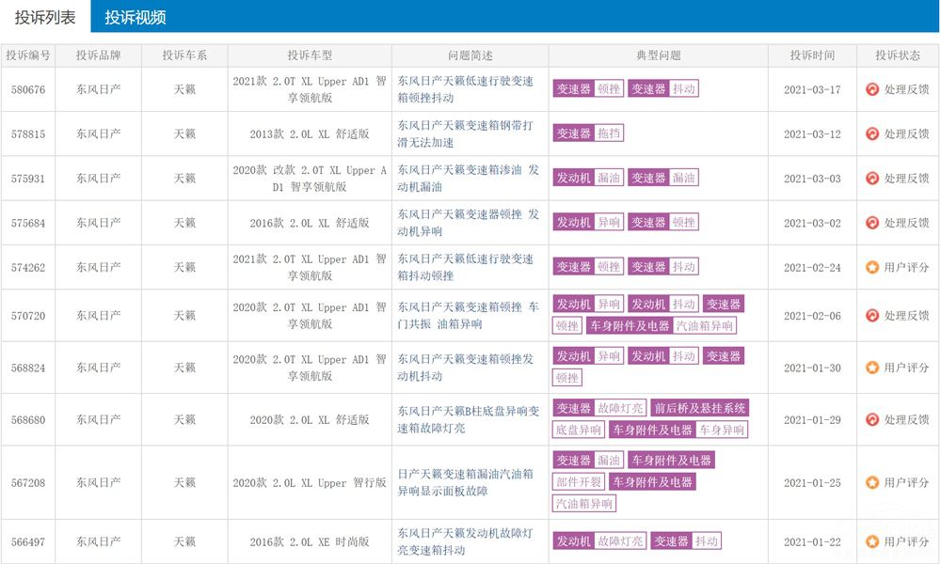
Task: Click the model 2020款 改款 2.0T XL Upper AD1 智享领航版
Action: coord(310,178)
